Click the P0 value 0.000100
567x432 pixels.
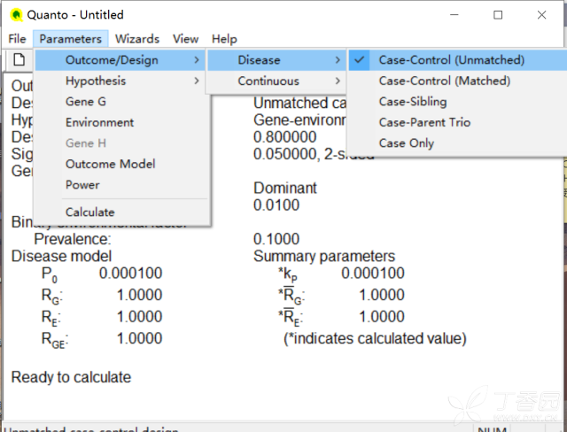(x=130, y=273)
